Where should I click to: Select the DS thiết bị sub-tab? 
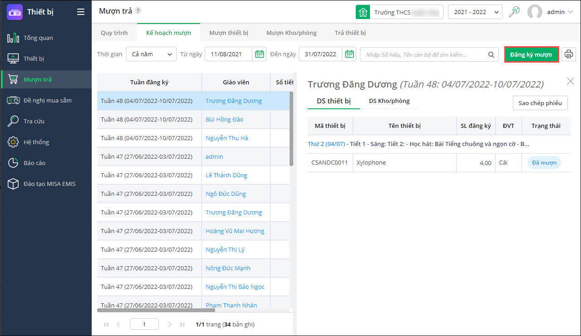[x=334, y=101]
